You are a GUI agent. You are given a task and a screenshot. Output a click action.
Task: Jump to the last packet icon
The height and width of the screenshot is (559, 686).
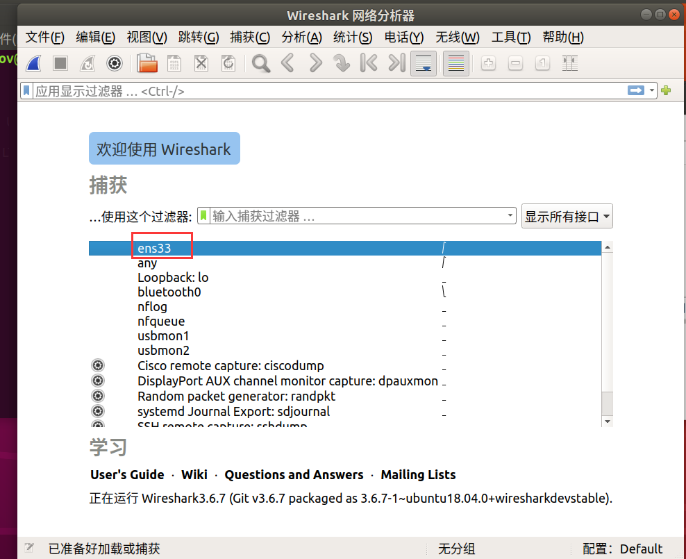click(396, 63)
